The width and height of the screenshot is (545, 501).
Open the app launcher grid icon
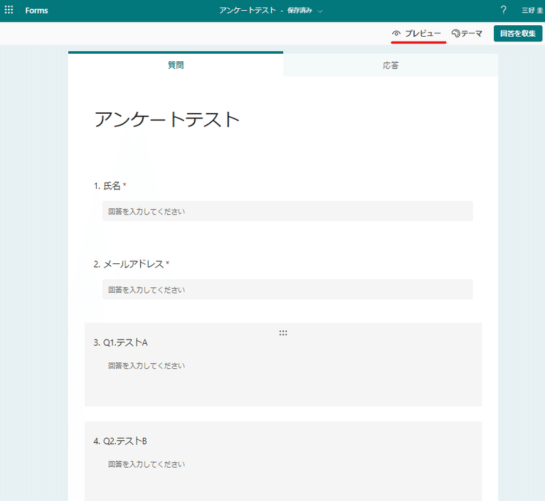(9, 10)
